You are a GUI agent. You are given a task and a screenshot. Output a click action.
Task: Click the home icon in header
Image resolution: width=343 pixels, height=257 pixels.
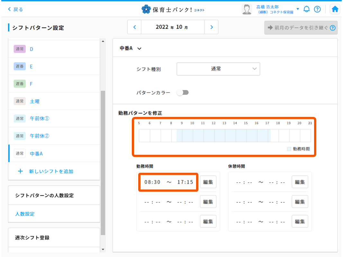[x=335, y=9]
